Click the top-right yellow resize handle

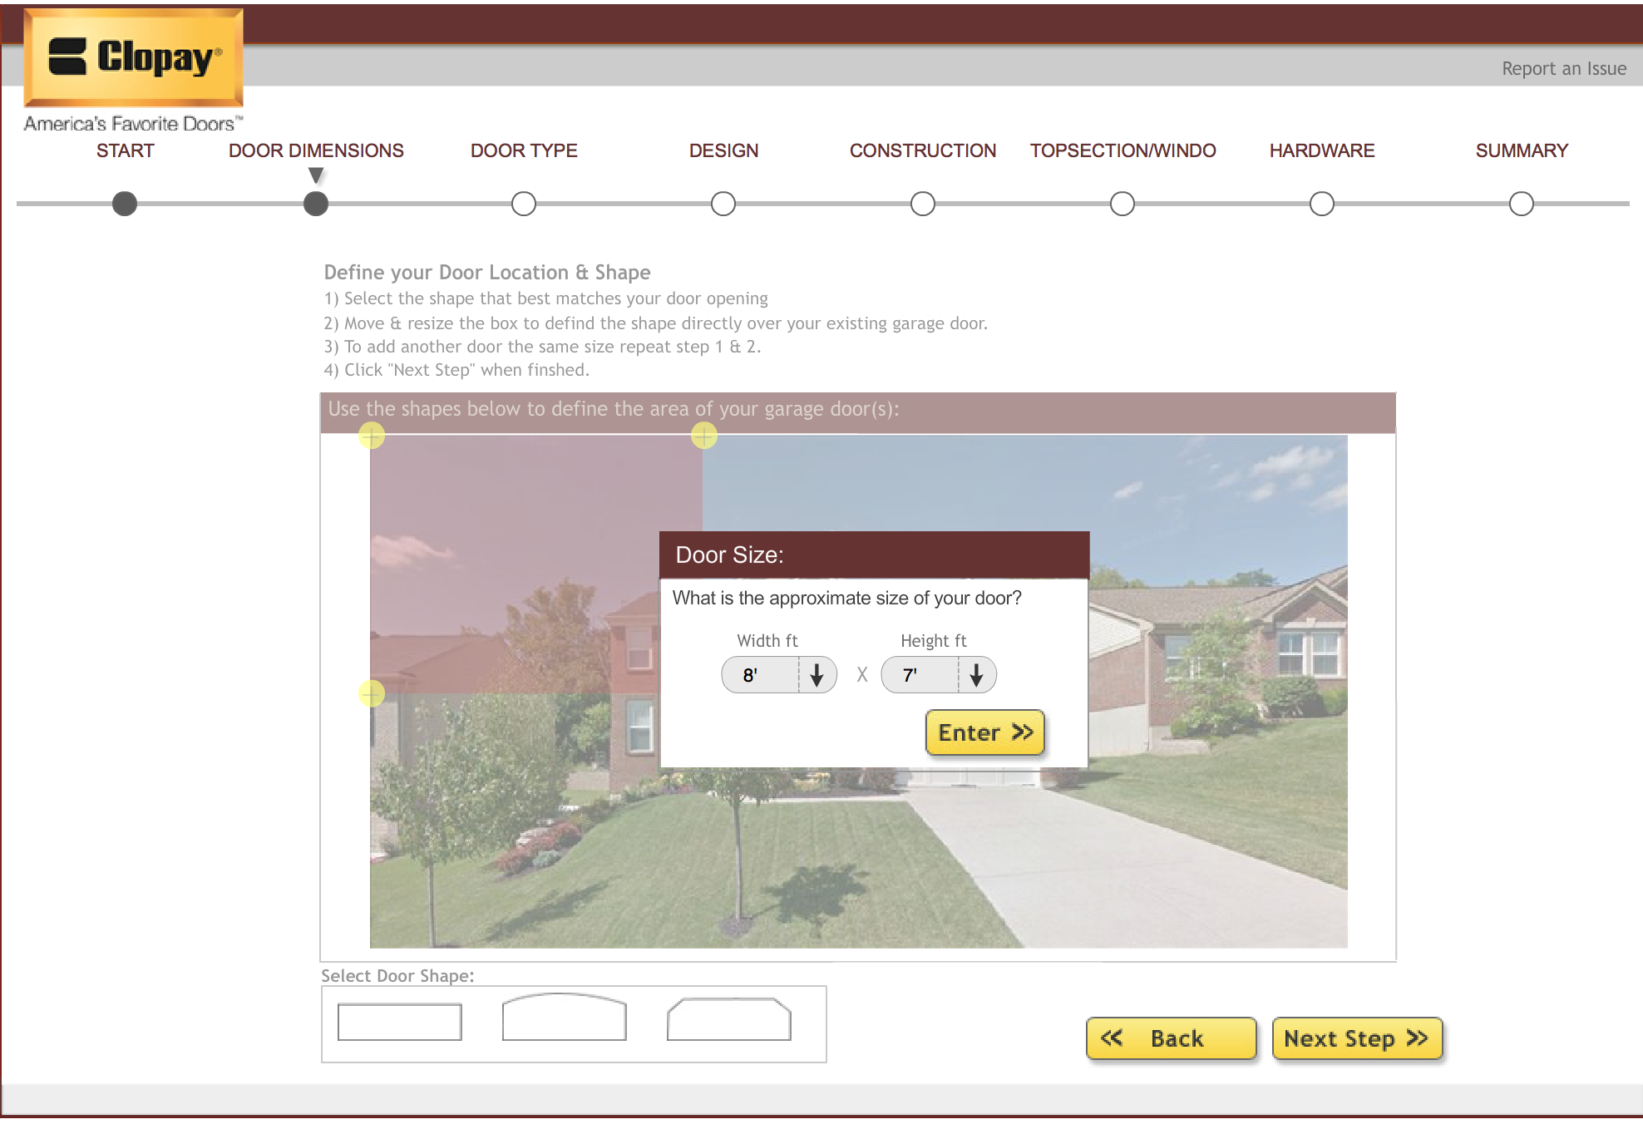click(704, 436)
